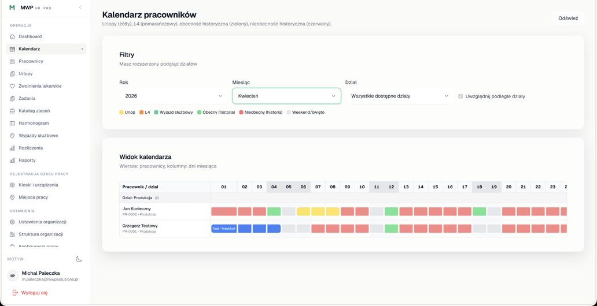Viewport: 597px width, 306px height.
Task: Open Dashboard from the sidebar
Action: (46, 36)
